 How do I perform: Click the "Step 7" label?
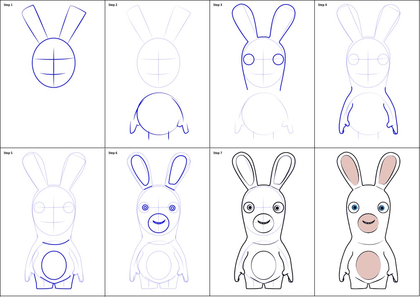218,153
